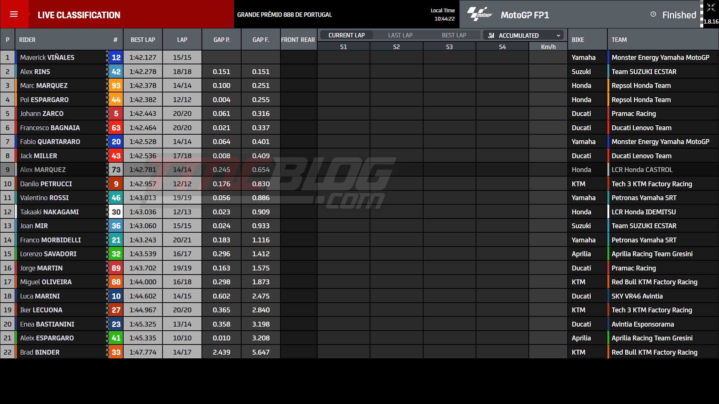Select rider Joan MIR
719x404 pixels.
(34, 226)
